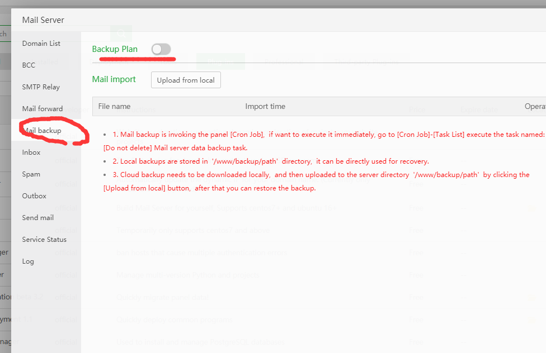Screen dimensions: 546x353
Task: Click the note about Cron Job task
Action: 324,141
